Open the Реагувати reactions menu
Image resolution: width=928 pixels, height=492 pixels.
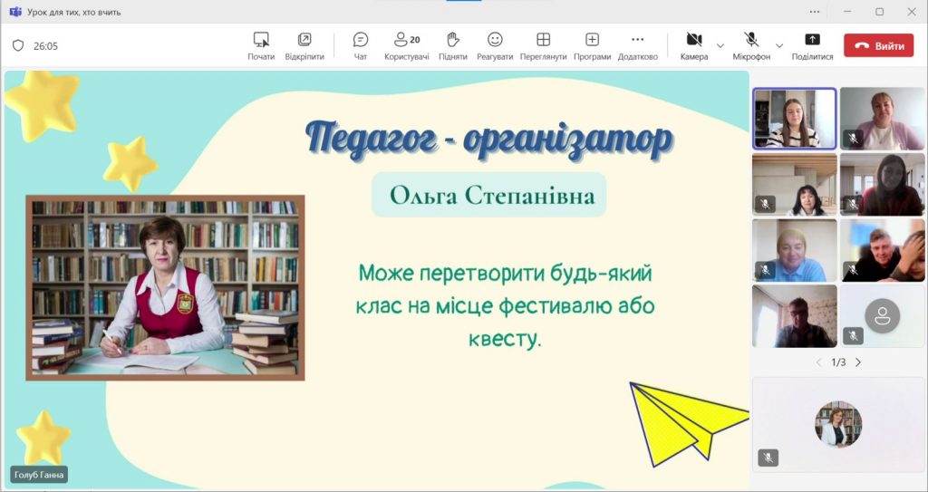point(495,41)
